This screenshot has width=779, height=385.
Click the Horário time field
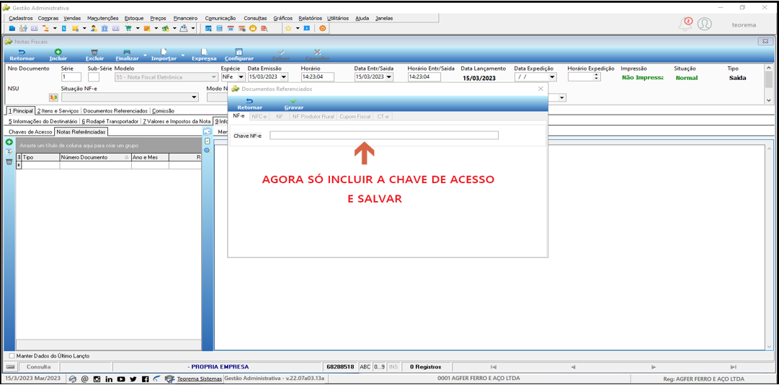(318, 77)
